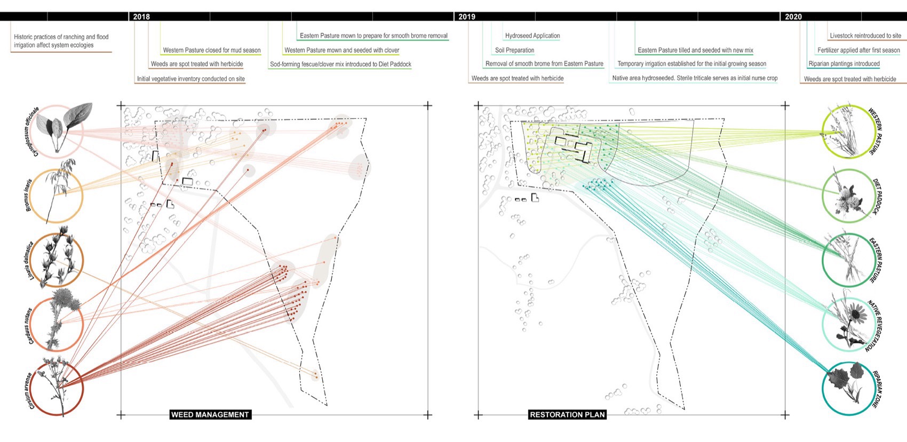Click the Weed Management title label
Viewport: 907px width, 442px height.
point(210,414)
